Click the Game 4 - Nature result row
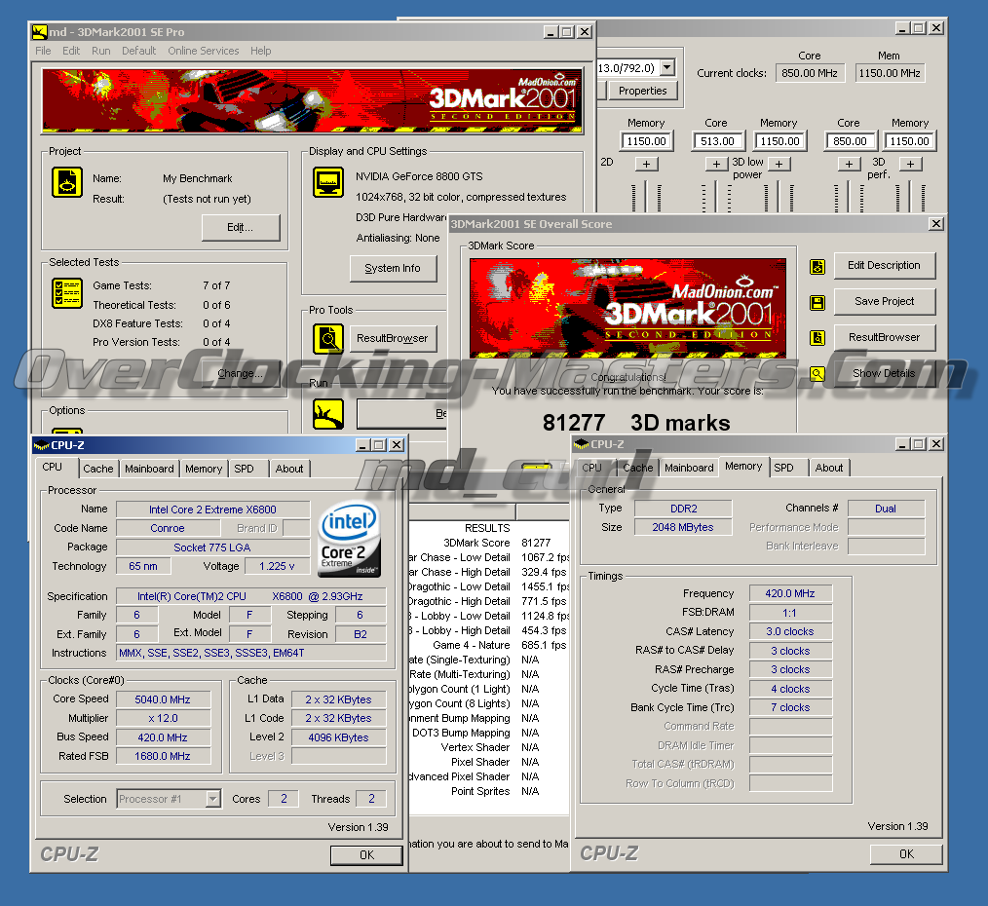The height and width of the screenshot is (906, 988). tap(488, 645)
